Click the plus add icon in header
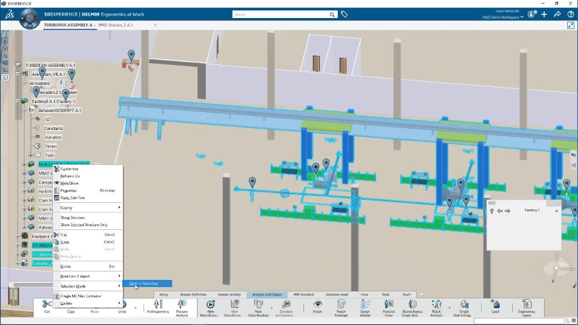The width and height of the screenshot is (578, 325). click(x=544, y=14)
